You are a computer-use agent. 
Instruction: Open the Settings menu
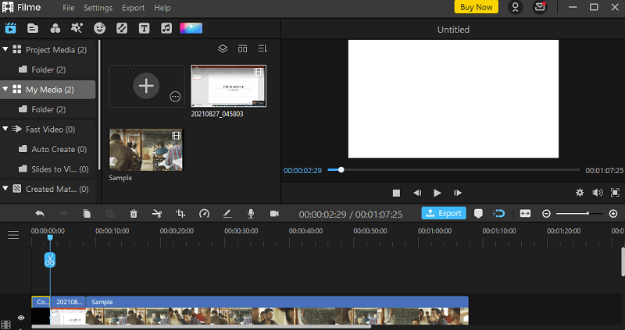(x=98, y=8)
